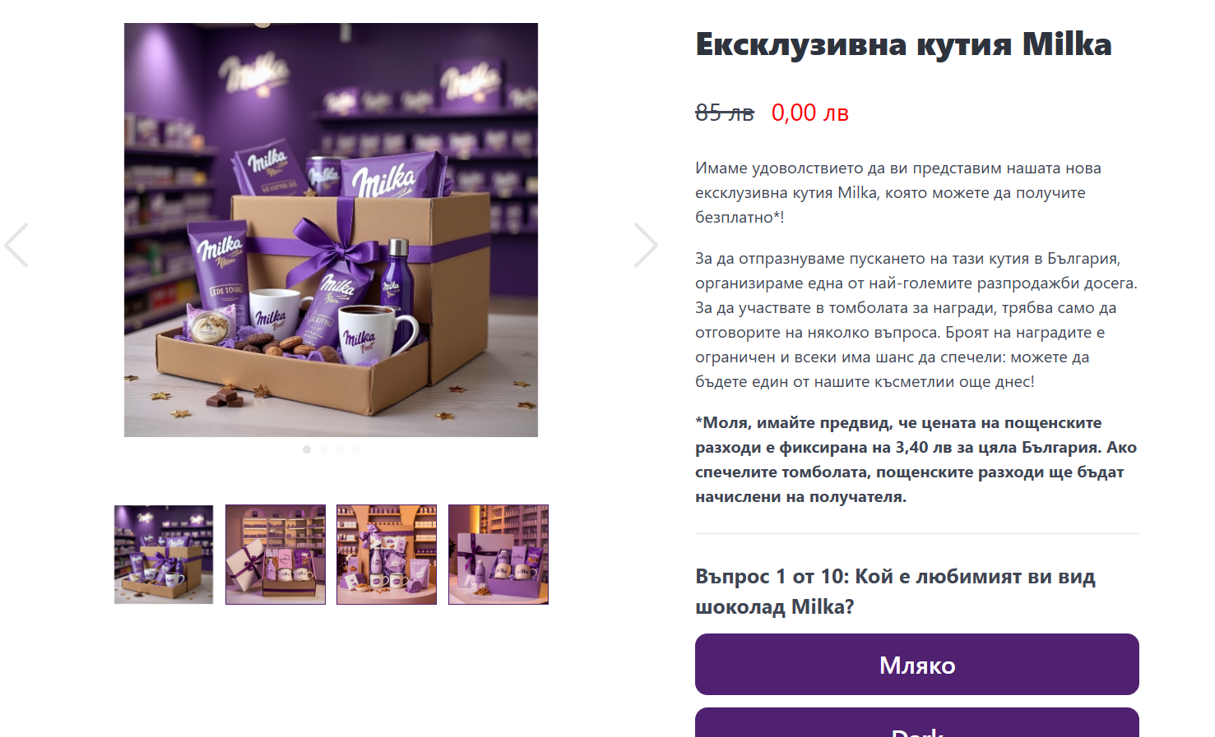This screenshot has width=1215, height=737.
Task: Select the second carousel pagination dot
Action: tap(323, 449)
